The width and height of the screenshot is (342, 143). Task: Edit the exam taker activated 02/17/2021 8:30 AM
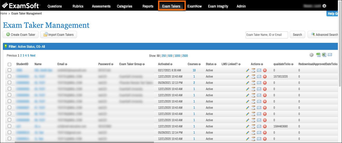point(247,70)
